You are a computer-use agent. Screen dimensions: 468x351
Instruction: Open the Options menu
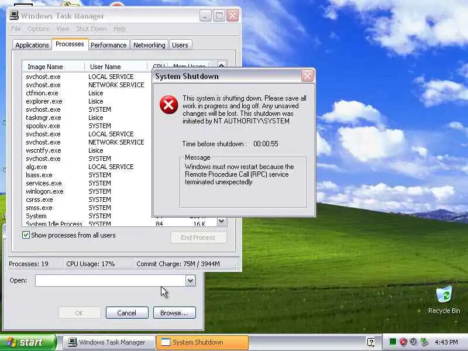coord(38,29)
